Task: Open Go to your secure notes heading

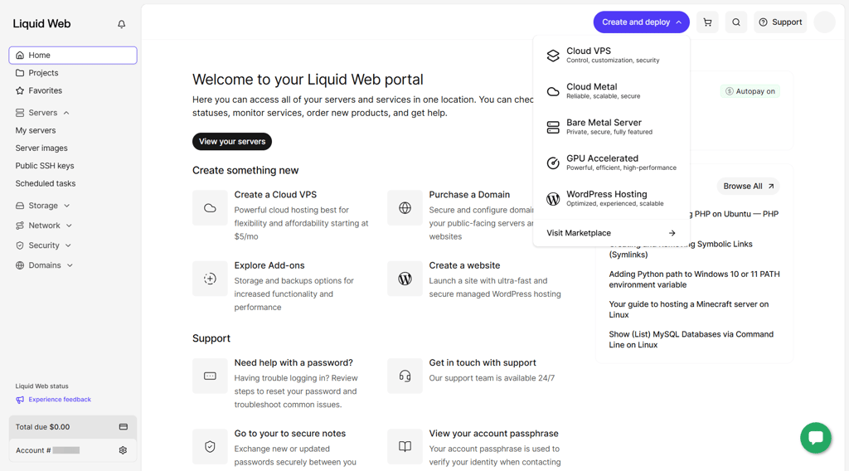Action: click(x=289, y=434)
